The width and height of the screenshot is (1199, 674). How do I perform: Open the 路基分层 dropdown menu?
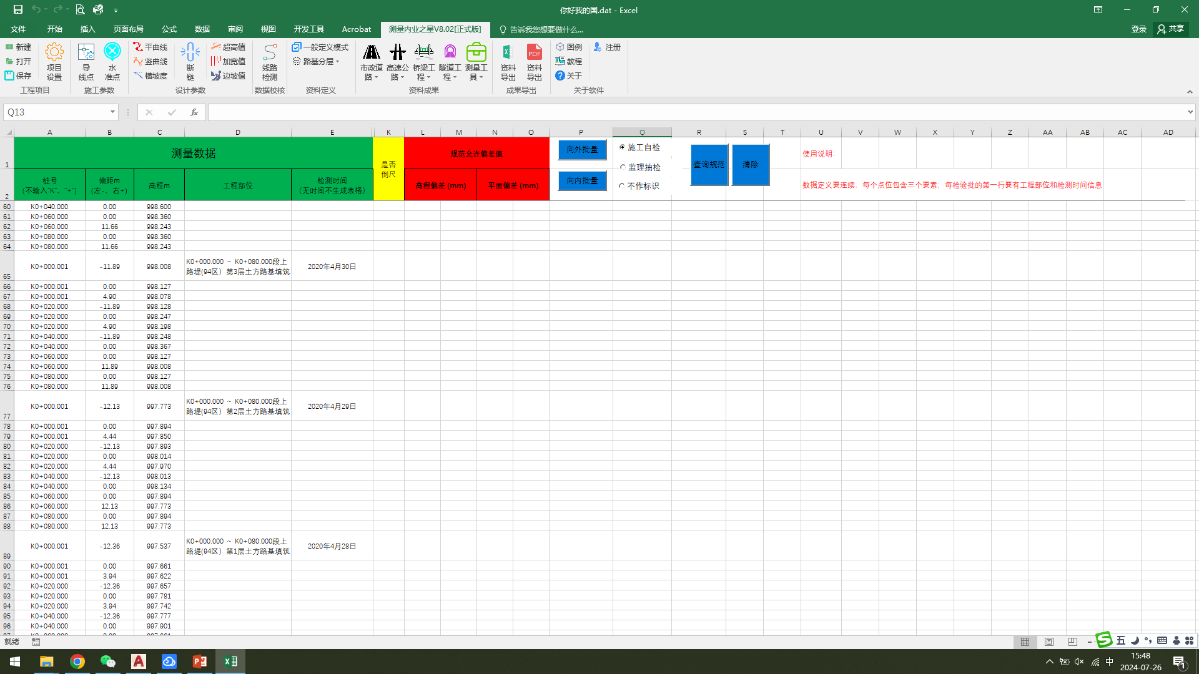(x=319, y=61)
